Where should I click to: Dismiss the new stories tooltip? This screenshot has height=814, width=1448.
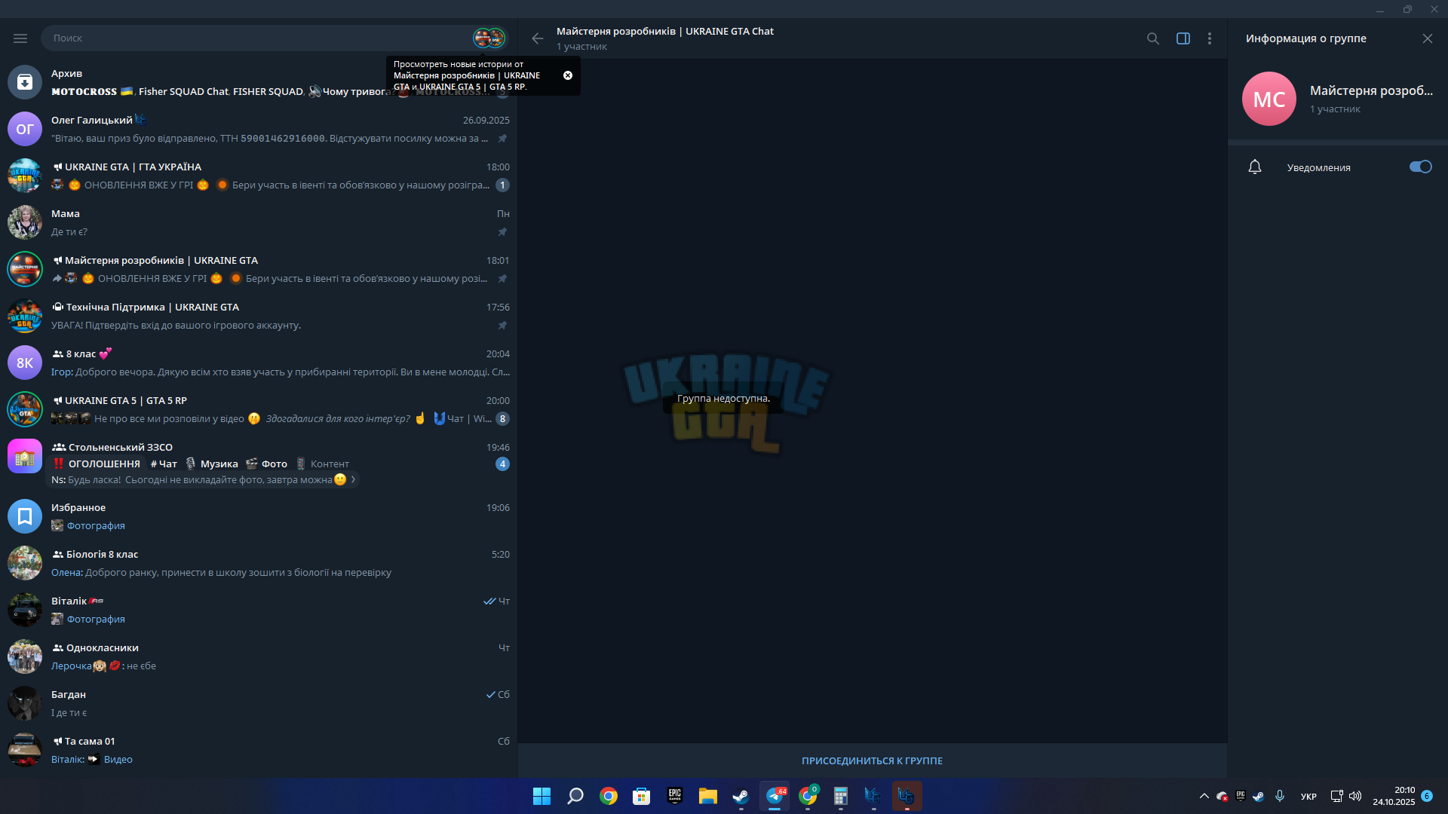click(x=568, y=75)
